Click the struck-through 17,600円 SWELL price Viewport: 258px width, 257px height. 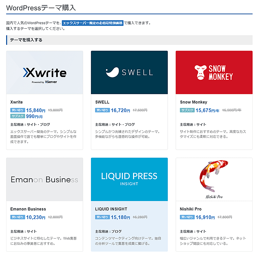140,110
